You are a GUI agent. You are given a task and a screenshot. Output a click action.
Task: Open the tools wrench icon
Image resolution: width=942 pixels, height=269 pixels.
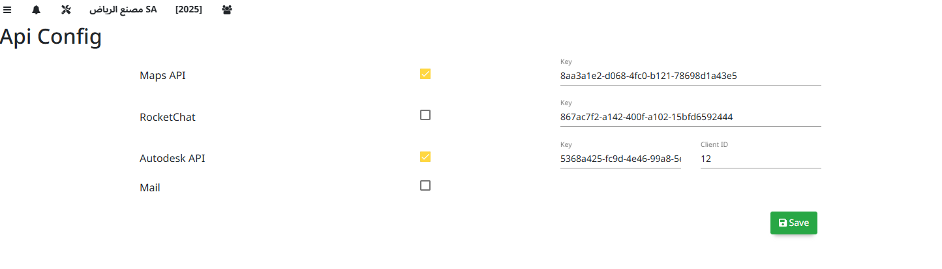[65, 10]
